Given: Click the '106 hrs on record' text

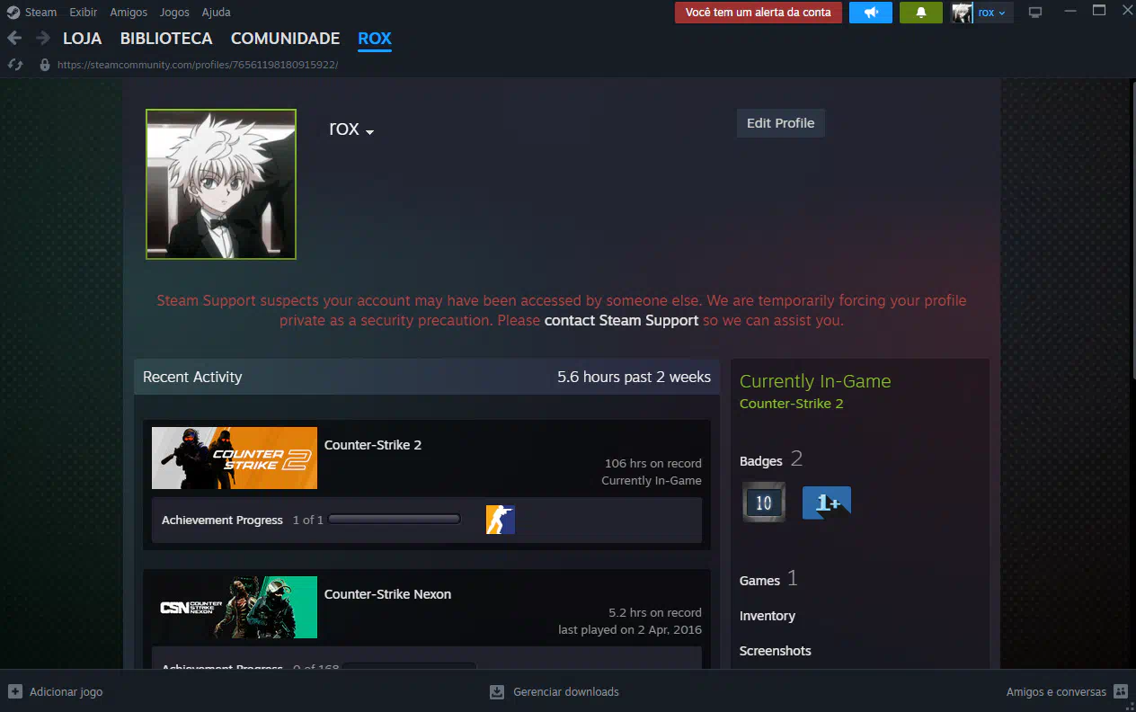Looking at the screenshot, I should (653, 463).
